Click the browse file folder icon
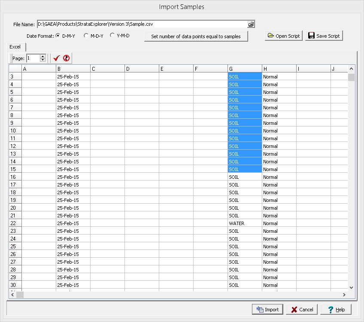The image size is (364, 322). (x=251, y=24)
